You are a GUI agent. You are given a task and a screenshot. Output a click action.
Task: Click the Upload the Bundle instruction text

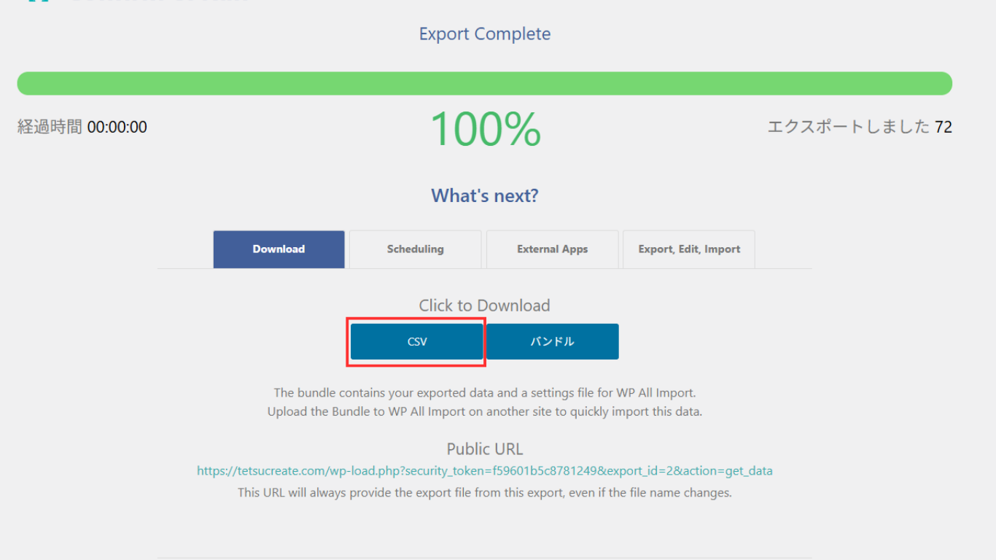click(484, 412)
